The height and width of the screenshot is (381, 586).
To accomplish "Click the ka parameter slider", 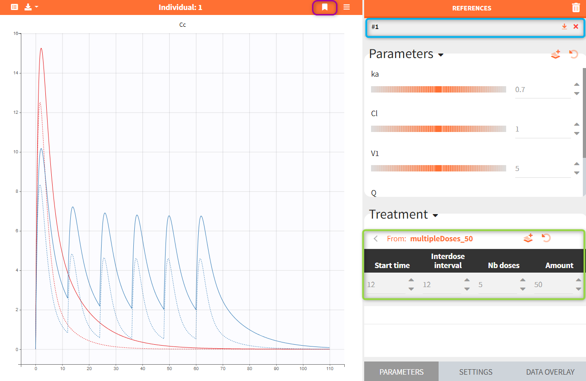I will coord(438,89).
